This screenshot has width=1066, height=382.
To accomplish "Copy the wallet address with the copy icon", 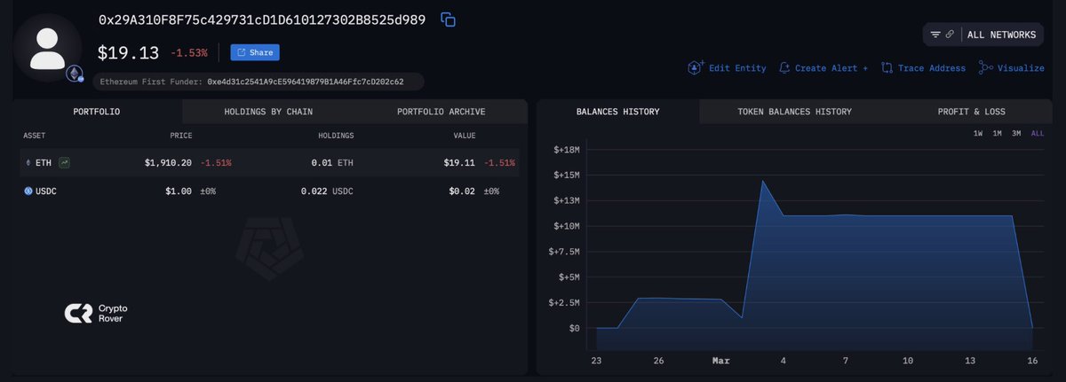I will pos(449,19).
